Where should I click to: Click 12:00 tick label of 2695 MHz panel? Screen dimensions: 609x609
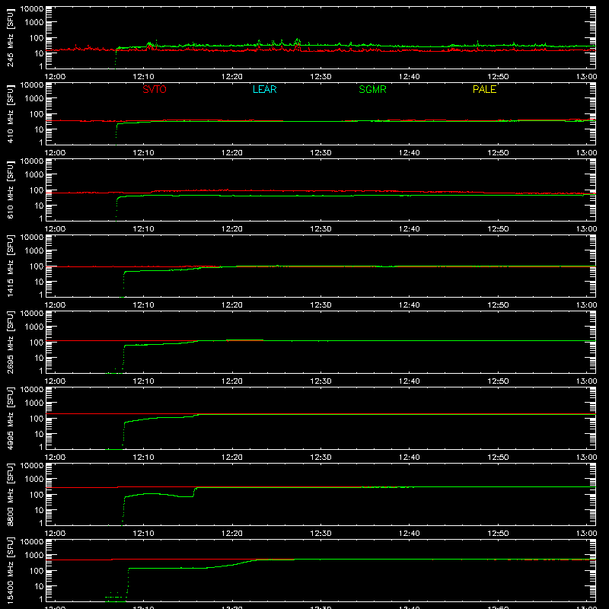[x=55, y=381]
